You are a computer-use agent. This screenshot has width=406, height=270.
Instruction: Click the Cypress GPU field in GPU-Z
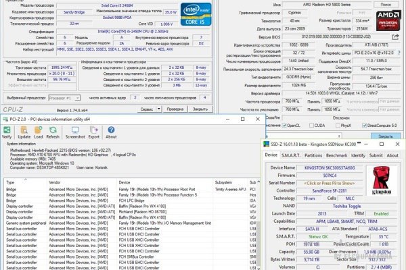coord(294,12)
